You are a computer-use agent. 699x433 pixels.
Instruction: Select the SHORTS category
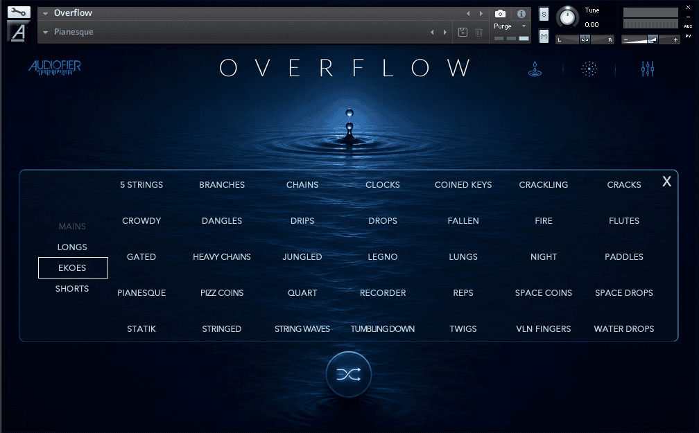(x=72, y=289)
